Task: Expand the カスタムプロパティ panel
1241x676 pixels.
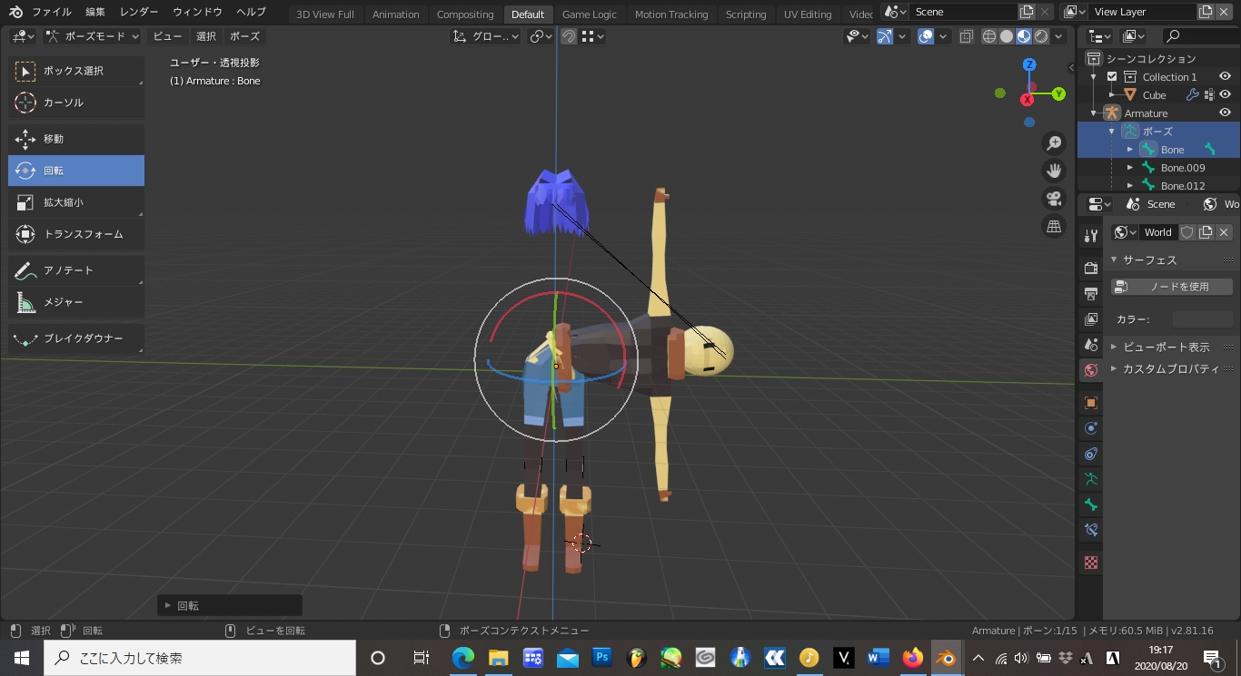Action: [1115, 368]
